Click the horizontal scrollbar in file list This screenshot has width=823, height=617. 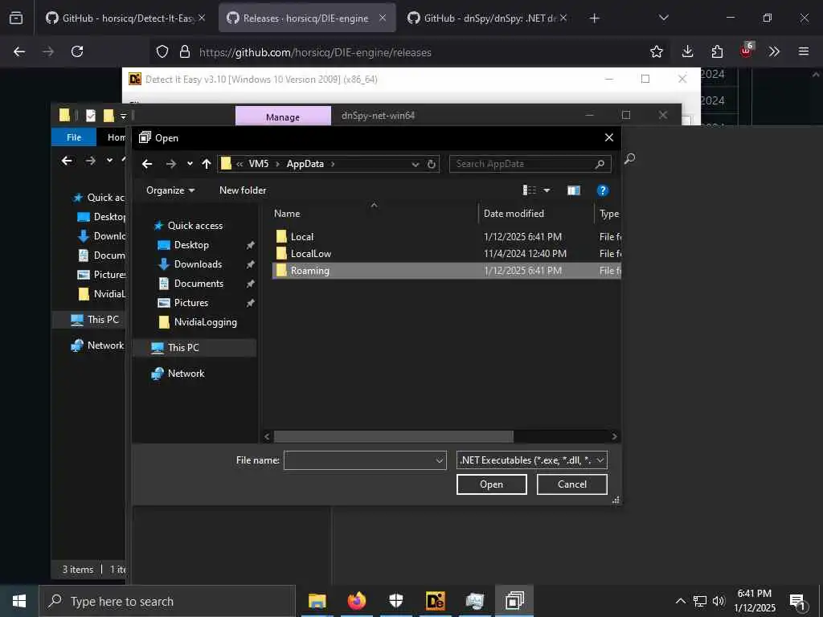(393, 436)
